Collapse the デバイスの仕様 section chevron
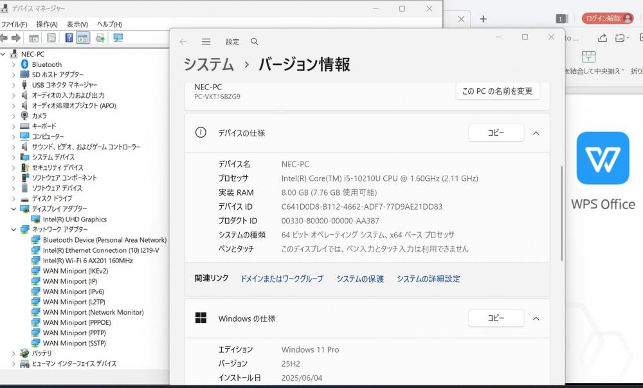The image size is (643, 388). pyautogui.click(x=536, y=133)
